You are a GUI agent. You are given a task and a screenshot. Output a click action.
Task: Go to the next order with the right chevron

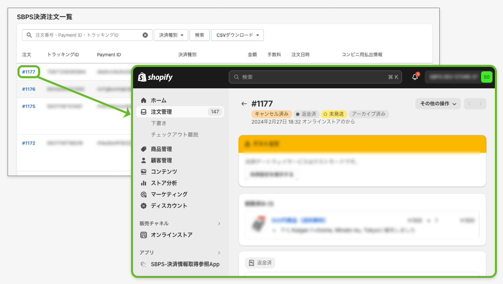[x=481, y=104]
